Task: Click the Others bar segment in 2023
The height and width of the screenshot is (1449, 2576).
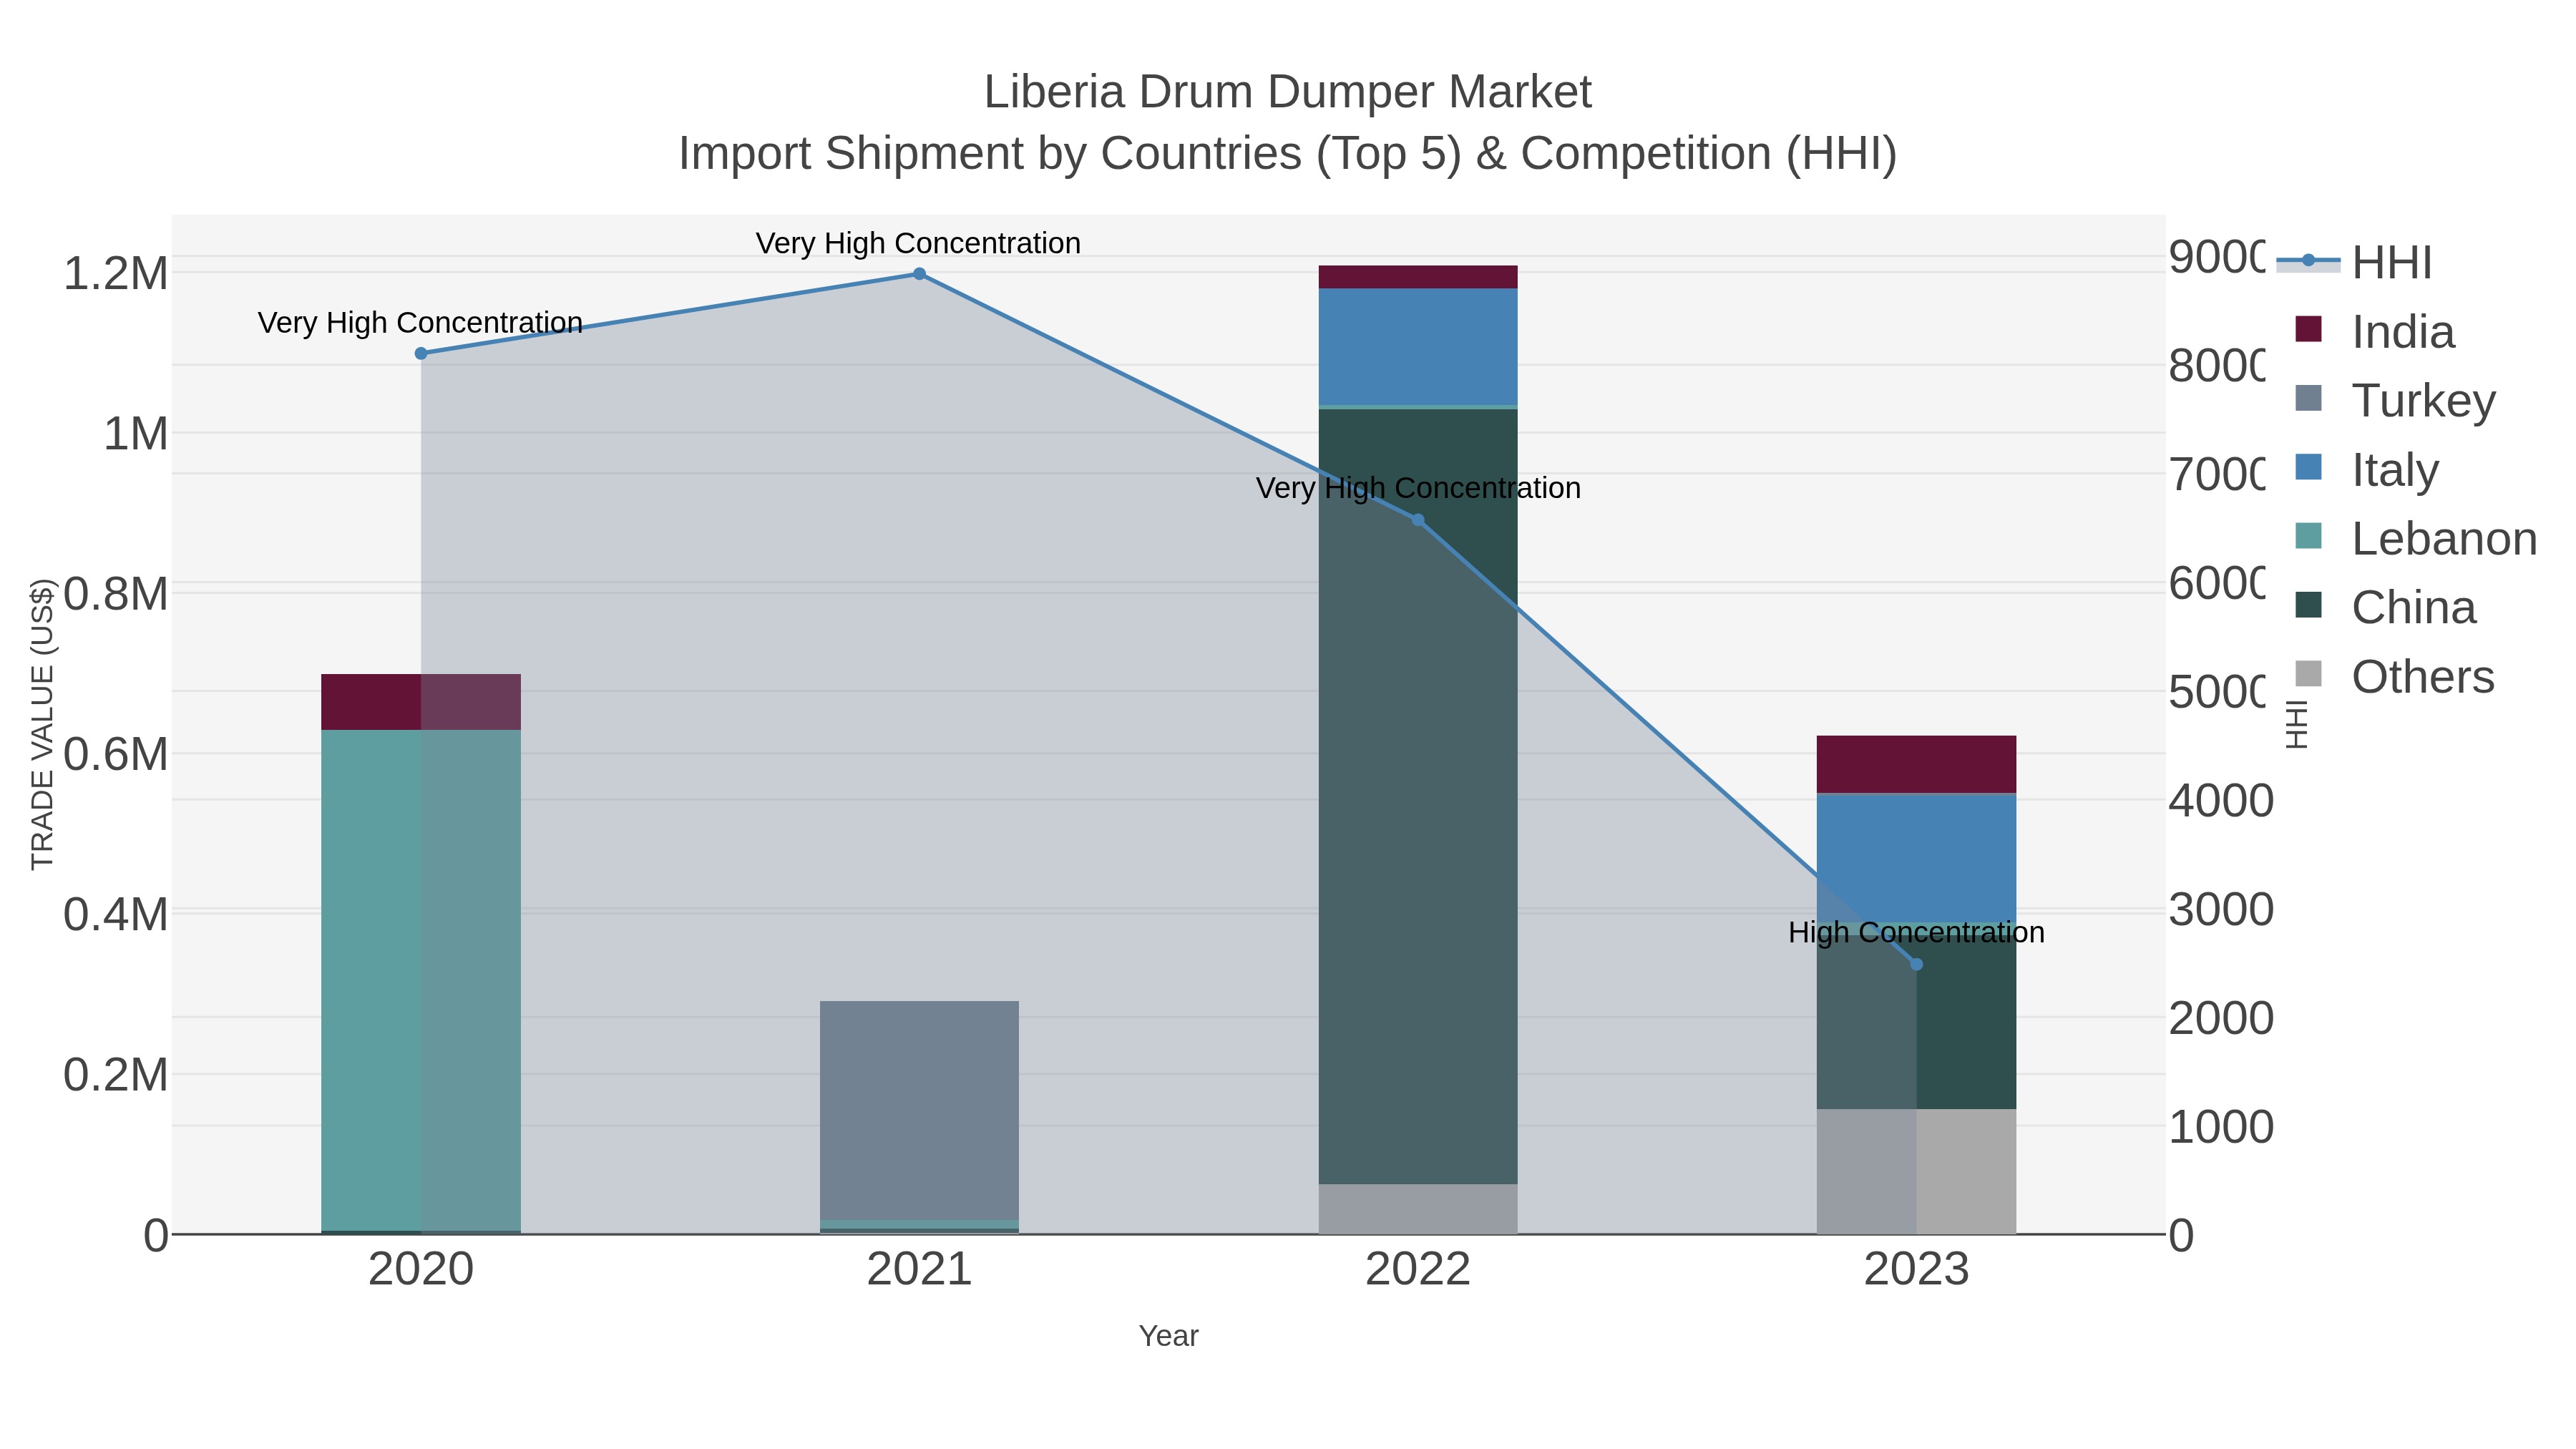Action: [x=1916, y=1171]
